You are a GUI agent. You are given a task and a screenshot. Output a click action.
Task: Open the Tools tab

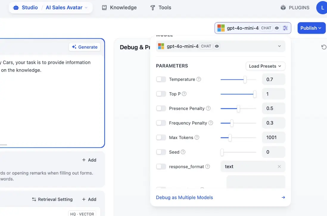tap(161, 8)
